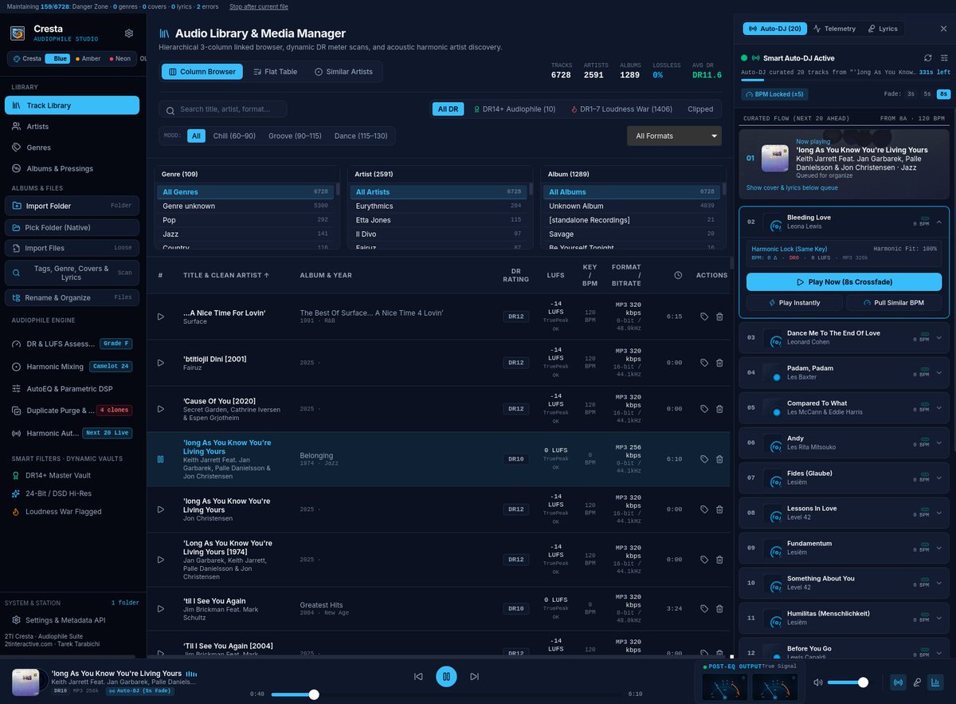This screenshot has width=956, height=704.
Task: Delete the 'til I See You Again Greatest Hits track
Action: coord(719,608)
